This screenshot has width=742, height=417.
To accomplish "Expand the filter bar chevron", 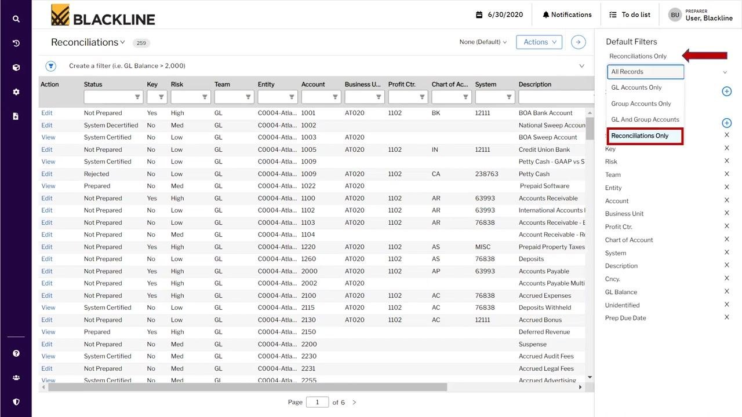I will (x=582, y=66).
